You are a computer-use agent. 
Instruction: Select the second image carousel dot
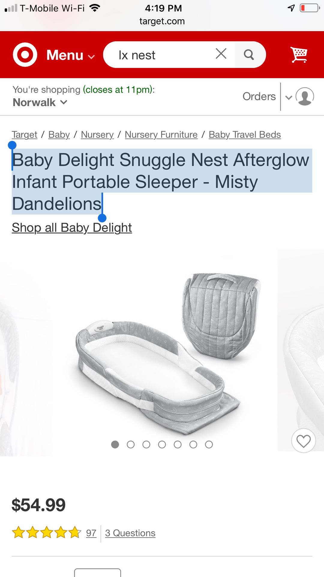[130, 444]
